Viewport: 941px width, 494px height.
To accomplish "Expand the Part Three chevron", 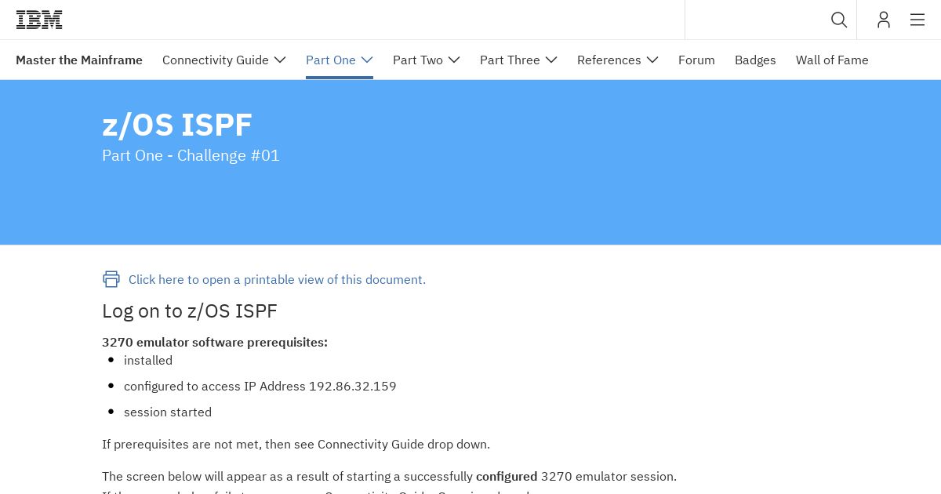I will [551, 60].
